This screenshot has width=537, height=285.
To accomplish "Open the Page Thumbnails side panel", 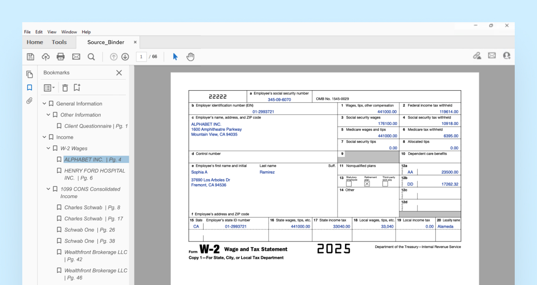I will click(30, 74).
